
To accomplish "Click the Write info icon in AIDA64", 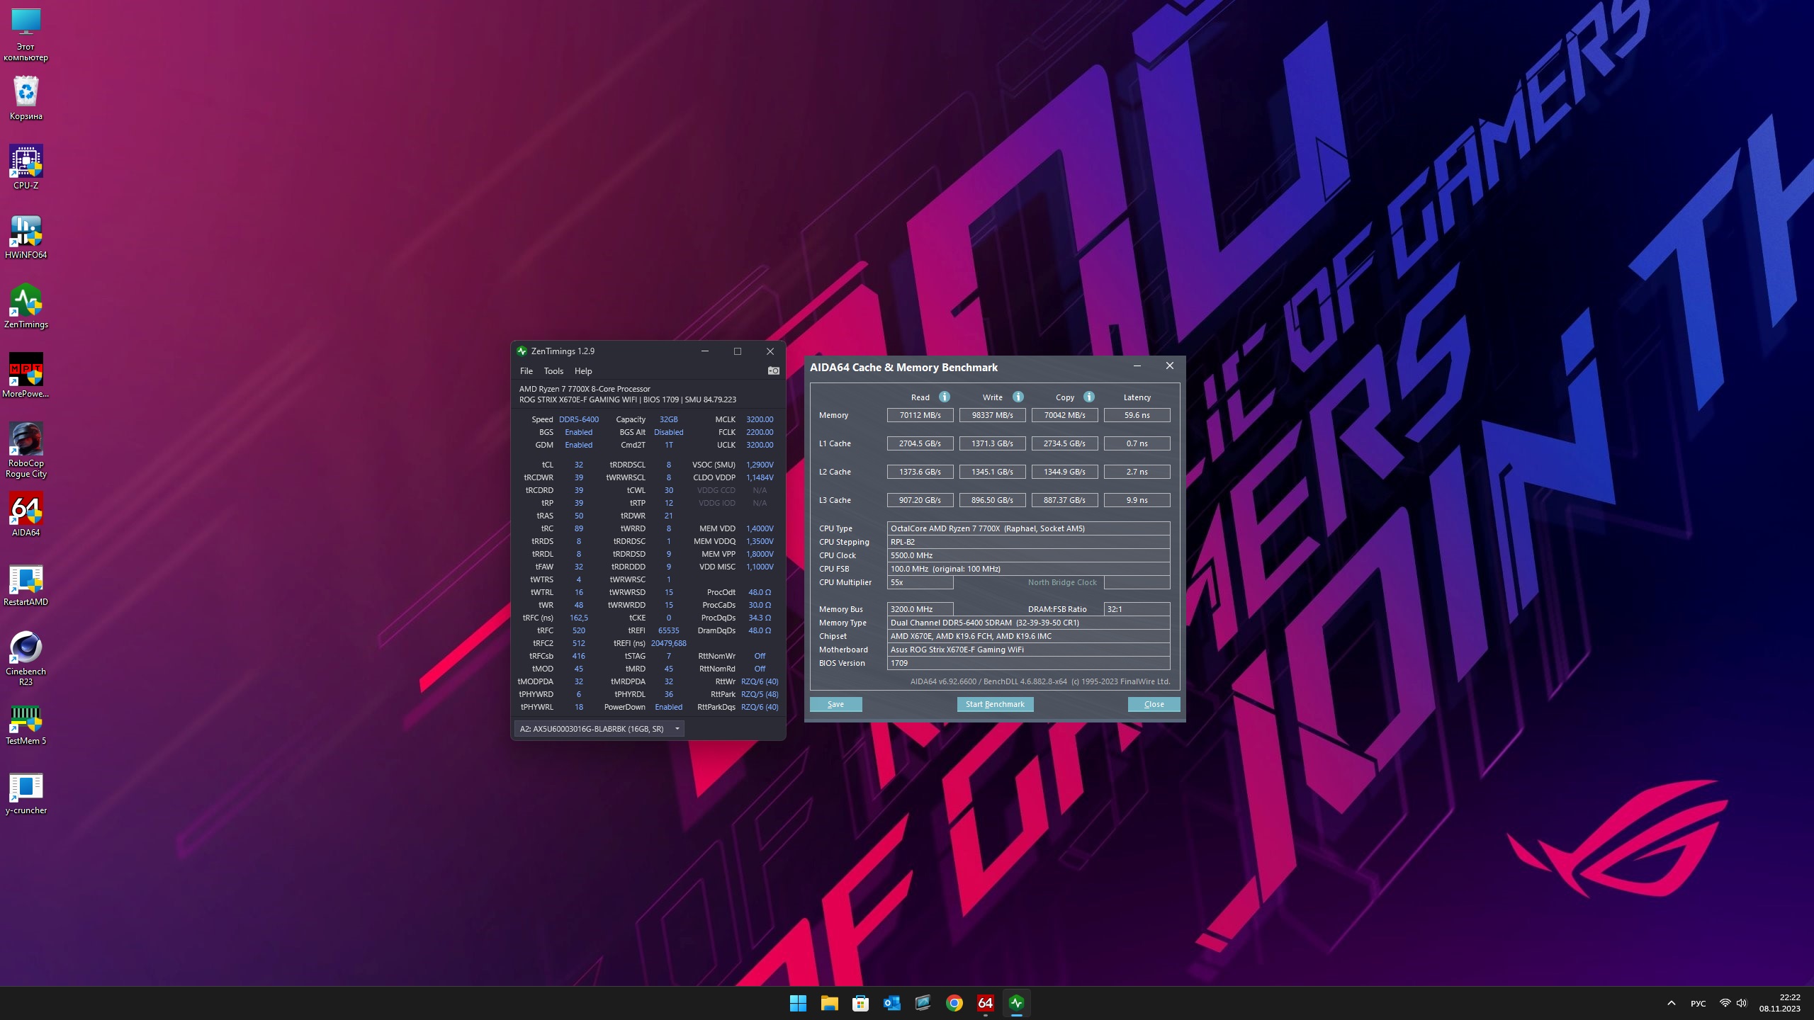I will pyautogui.click(x=1018, y=397).
